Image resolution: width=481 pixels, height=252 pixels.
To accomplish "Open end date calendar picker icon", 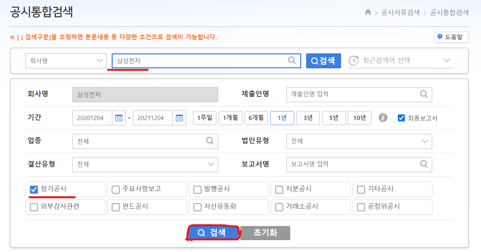I will 179,118.
